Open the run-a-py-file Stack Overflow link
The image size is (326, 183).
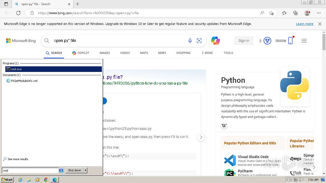point(145,83)
